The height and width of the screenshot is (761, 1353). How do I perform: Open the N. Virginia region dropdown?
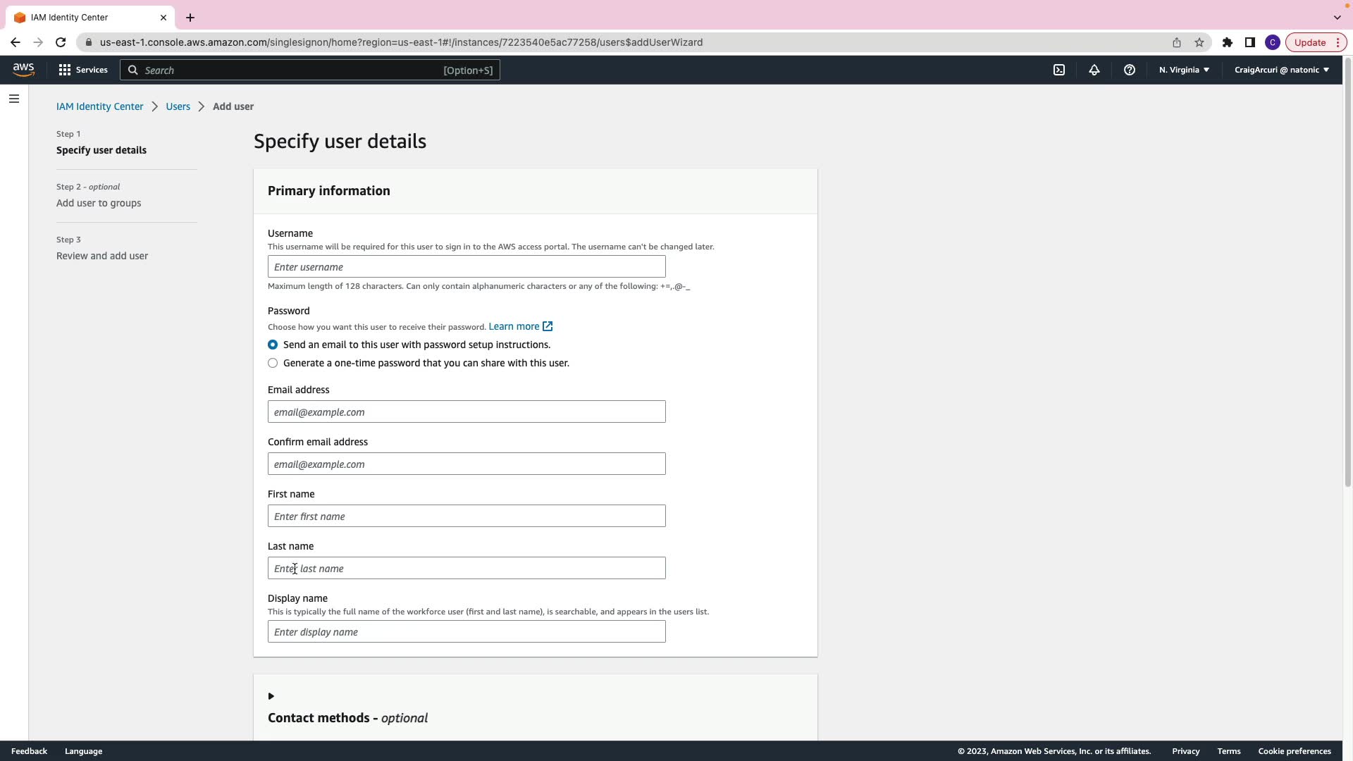click(1184, 70)
